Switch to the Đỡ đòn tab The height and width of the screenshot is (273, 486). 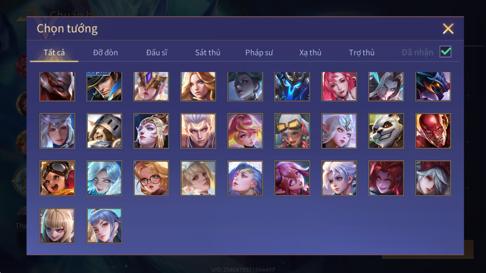[x=105, y=52]
